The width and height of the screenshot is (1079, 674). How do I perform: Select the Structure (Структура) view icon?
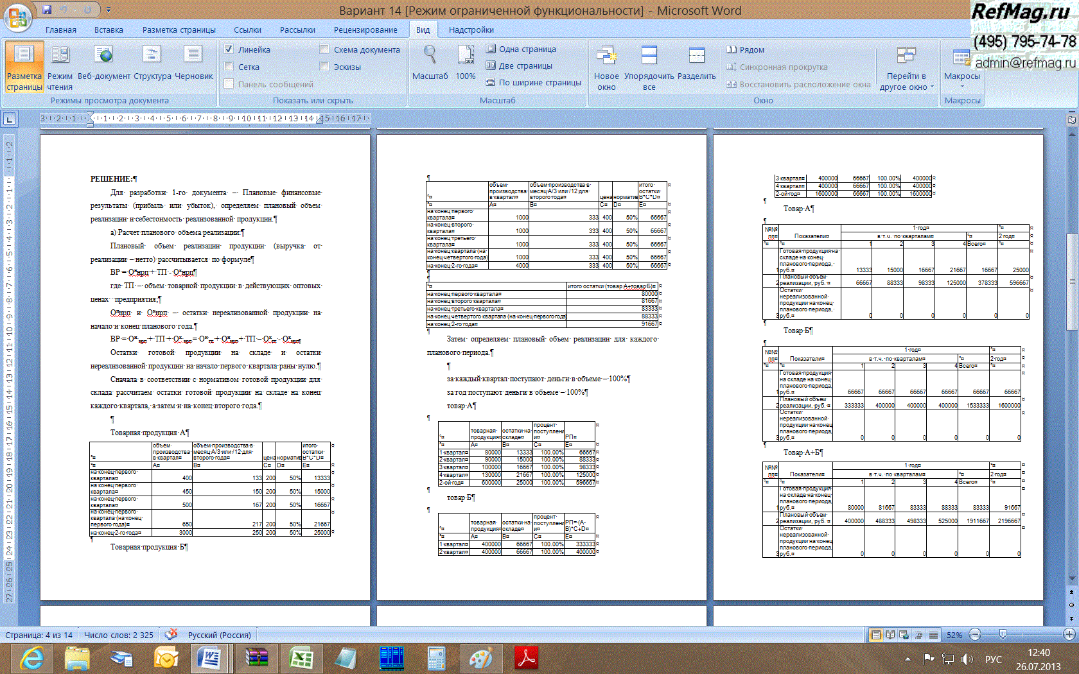point(152,64)
